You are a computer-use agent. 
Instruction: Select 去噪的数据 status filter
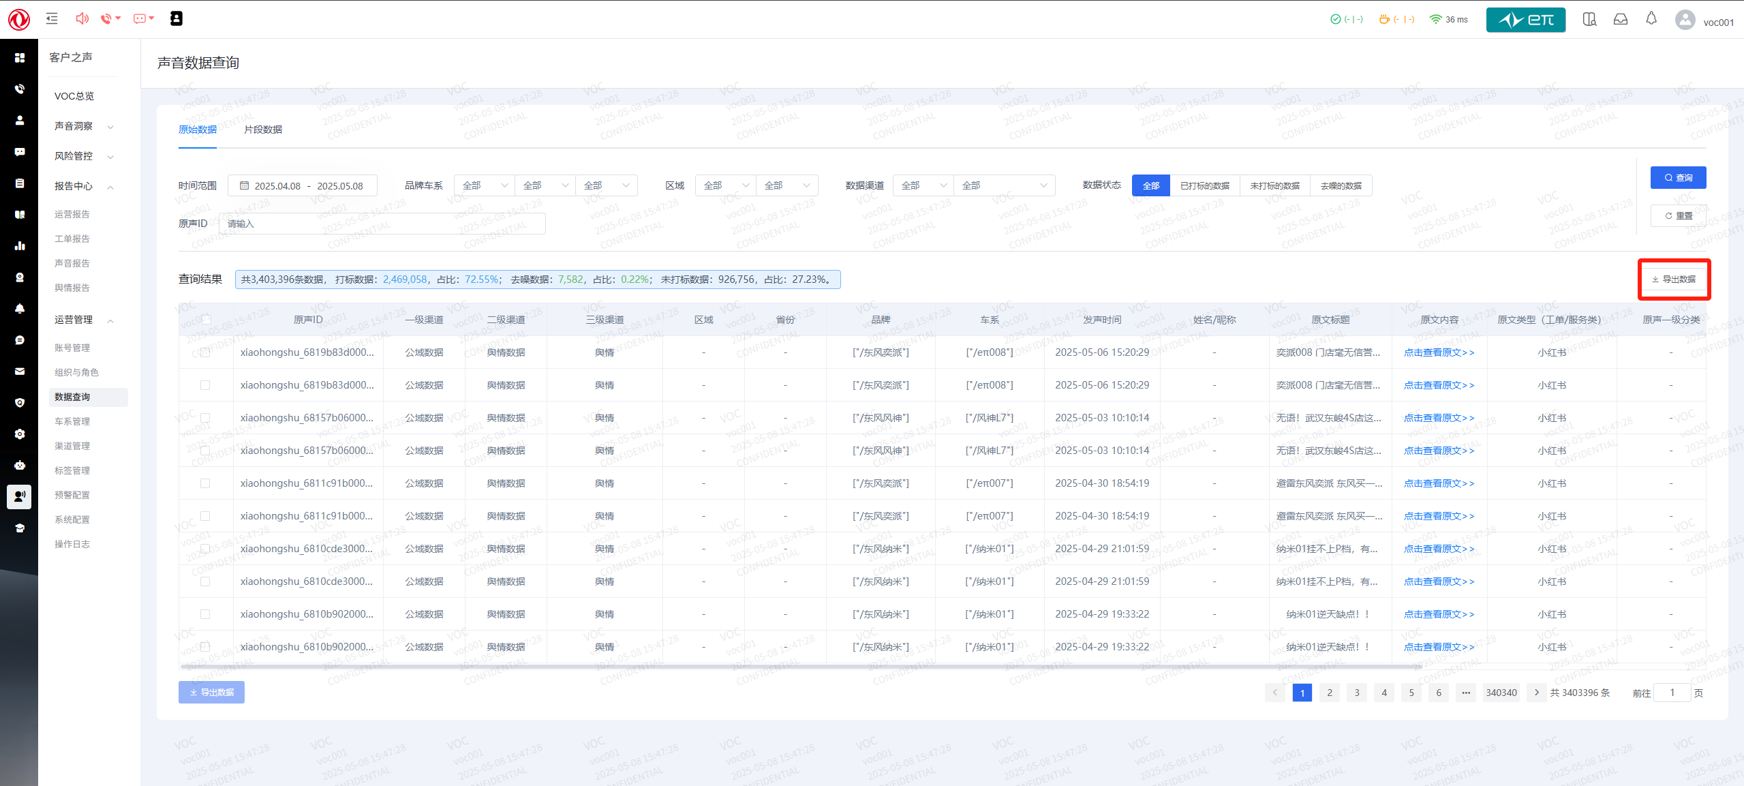1341,185
